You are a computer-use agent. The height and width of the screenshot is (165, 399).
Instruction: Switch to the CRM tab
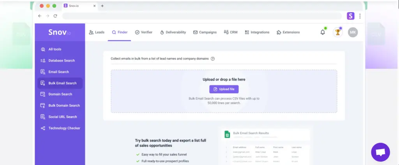[x=231, y=32]
